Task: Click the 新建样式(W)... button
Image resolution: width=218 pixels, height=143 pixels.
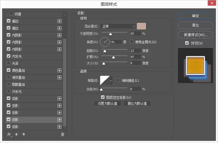Action: pyautogui.click(x=195, y=35)
